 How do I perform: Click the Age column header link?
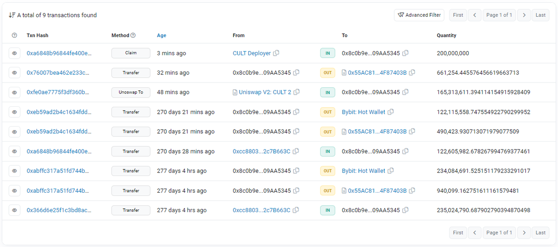pyautogui.click(x=161, y=35)
